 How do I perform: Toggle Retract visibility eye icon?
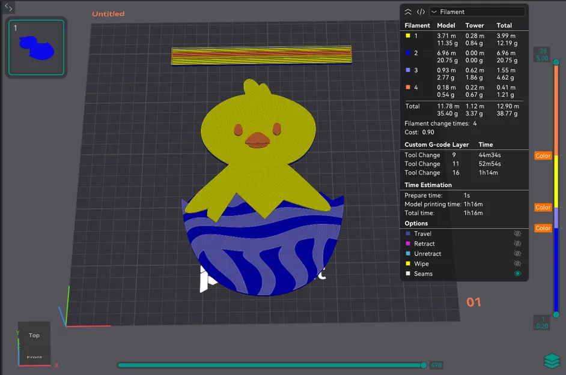click(517, 244)
